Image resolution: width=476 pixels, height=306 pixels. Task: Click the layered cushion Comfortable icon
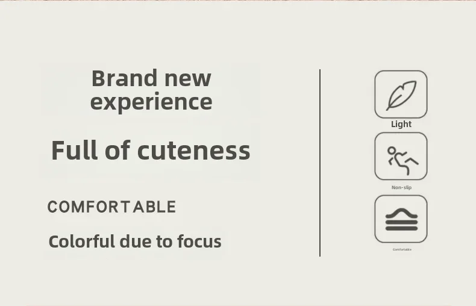point(401,219)
